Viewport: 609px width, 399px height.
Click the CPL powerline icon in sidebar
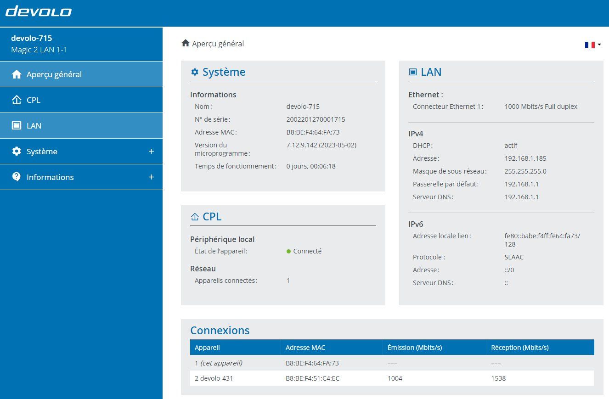pyautogui.click(x=17, y=100)
